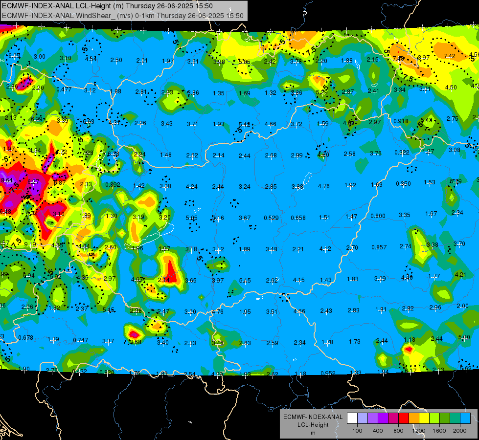Screen dimensions: 479x440
Task: Click the wind shear value '2.60'
Action: [x=110, y=247]
